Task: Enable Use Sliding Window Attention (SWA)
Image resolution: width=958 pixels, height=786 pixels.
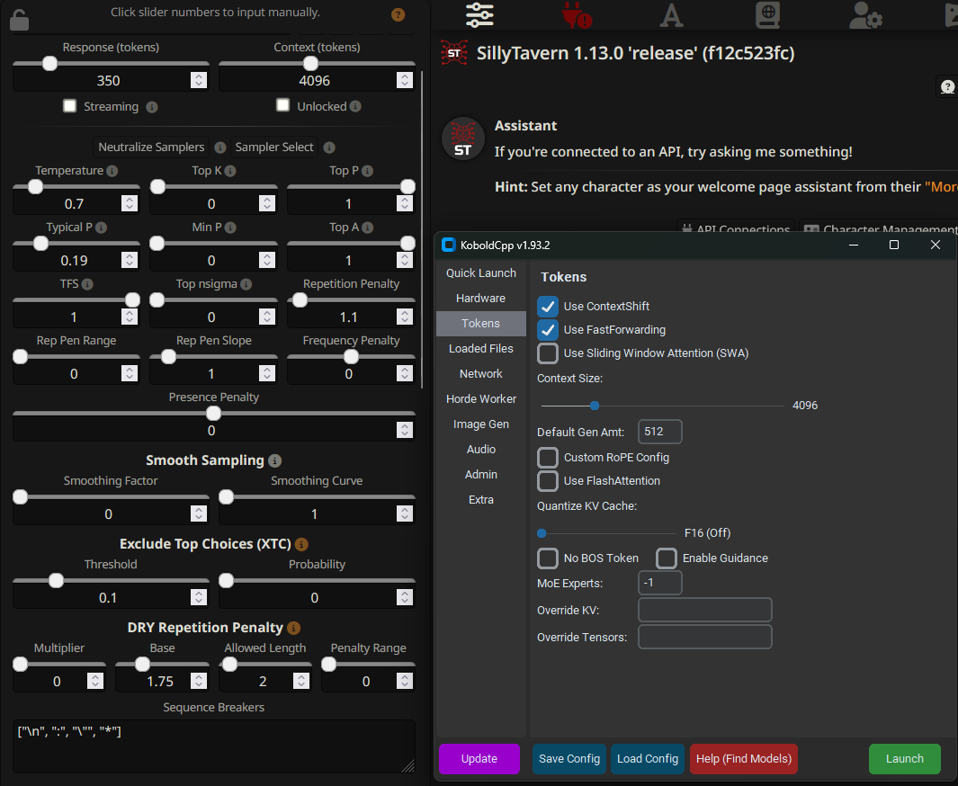Action: pyautogui.click(x=548, y=353)
